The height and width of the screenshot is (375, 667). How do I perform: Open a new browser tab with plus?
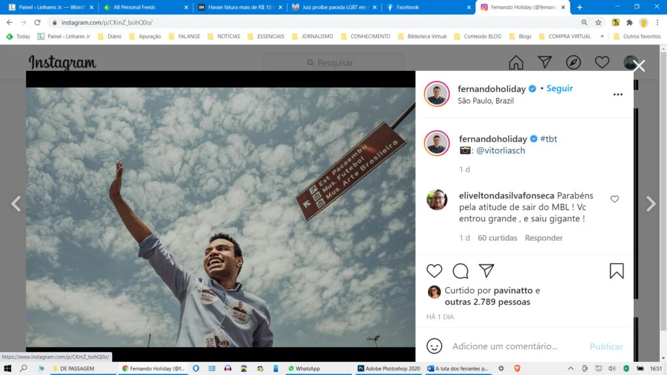[579, 7]
